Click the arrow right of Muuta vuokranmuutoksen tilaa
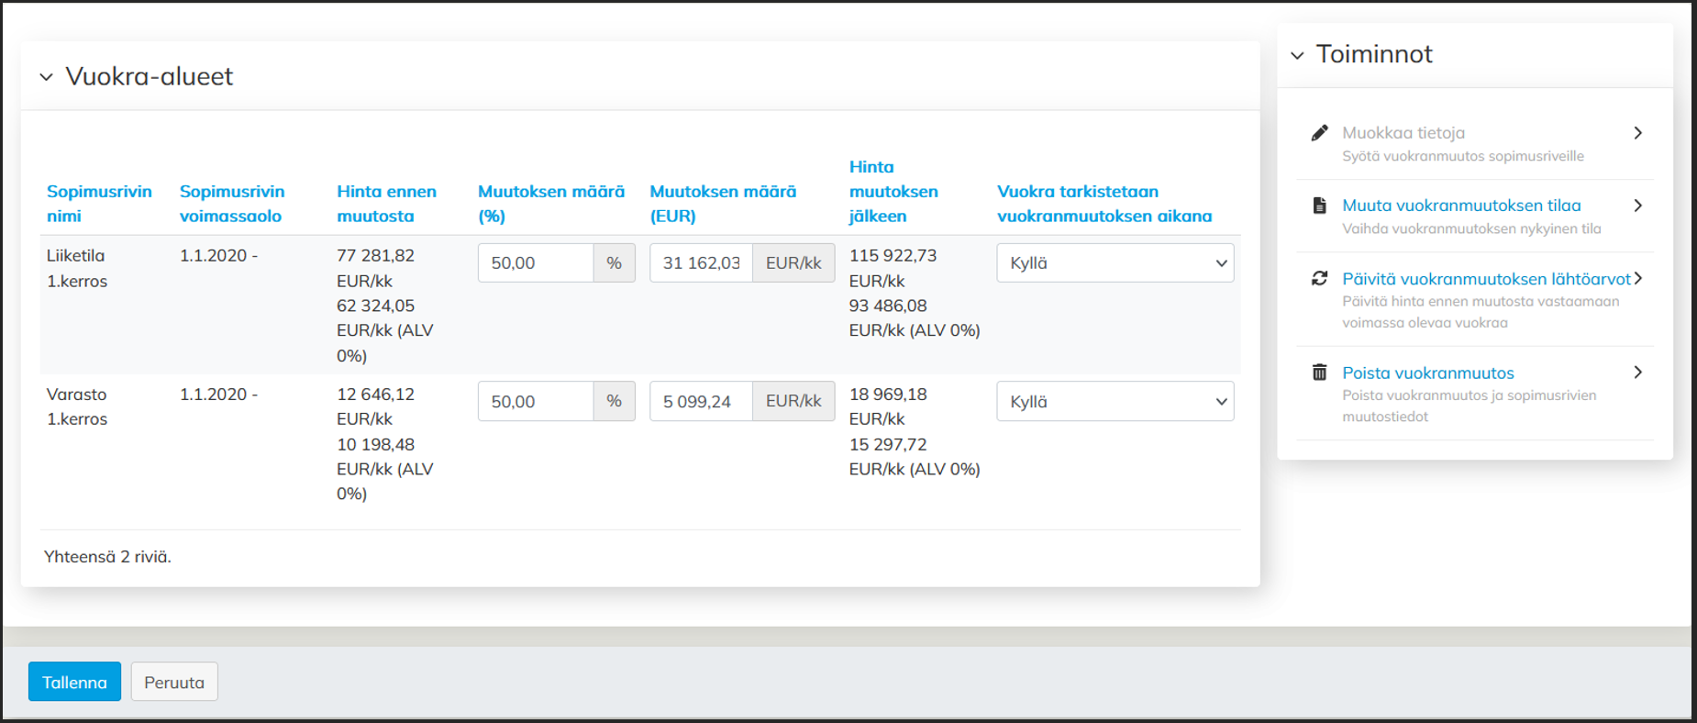The height and width of the screenshot is (723, 1697). (x=1637, y=206)
